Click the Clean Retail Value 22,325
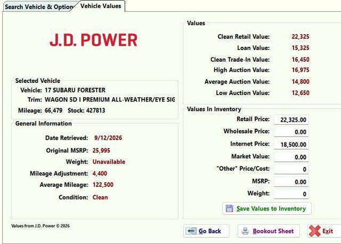Viewport: 341px width, 244px height. click(301, 37)
